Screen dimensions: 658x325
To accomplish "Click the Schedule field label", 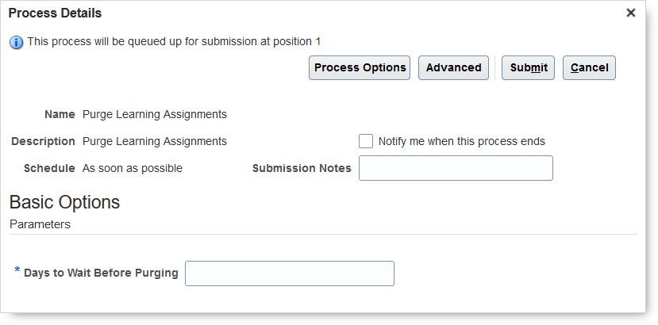I will coord(49,168).
